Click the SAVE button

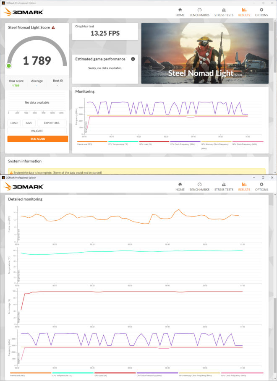(29, 123)
